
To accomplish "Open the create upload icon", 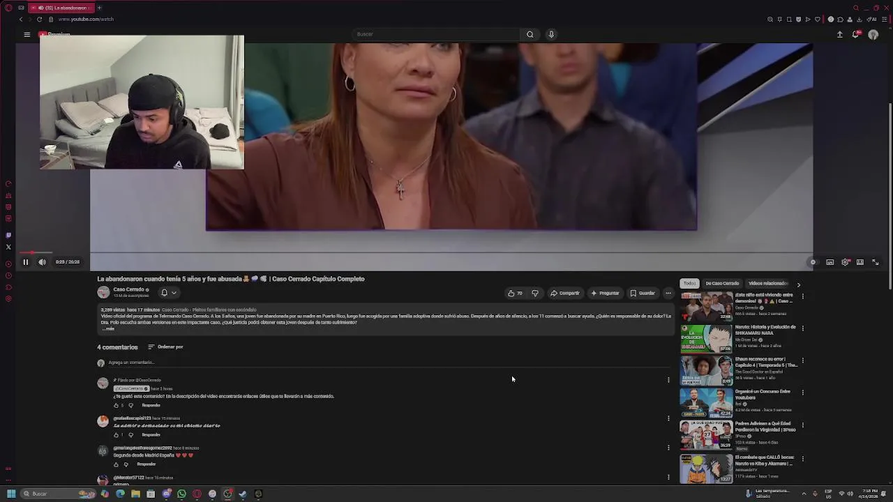I will (839, 34).
